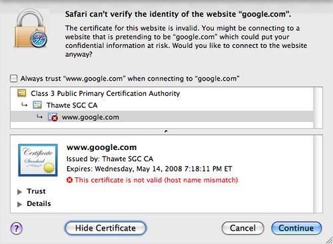Click the Cancel button
This screenshot has width=333, height=244.
click(x=242, y=228)
